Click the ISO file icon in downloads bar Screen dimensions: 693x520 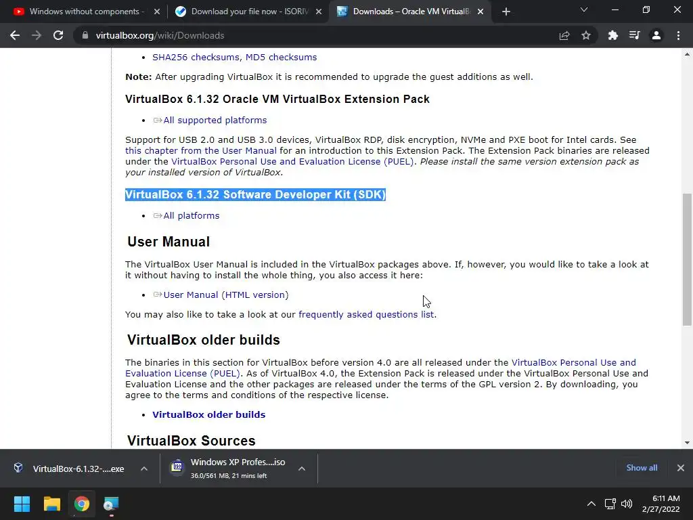(177, 467)
